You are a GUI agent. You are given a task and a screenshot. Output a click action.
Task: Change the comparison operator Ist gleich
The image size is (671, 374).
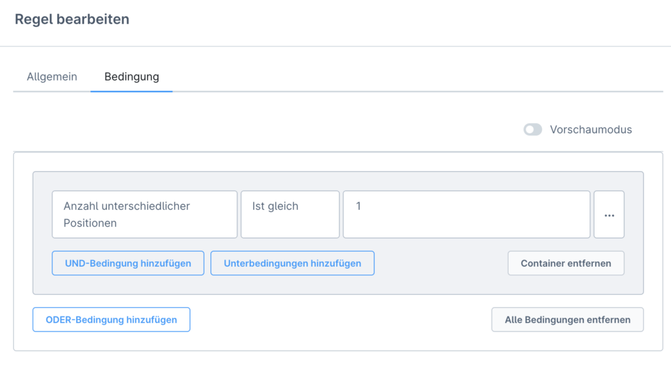coord(290,214)
